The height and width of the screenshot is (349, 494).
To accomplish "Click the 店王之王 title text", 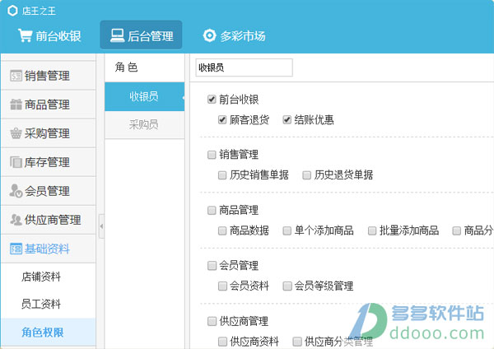I will 39,11.
